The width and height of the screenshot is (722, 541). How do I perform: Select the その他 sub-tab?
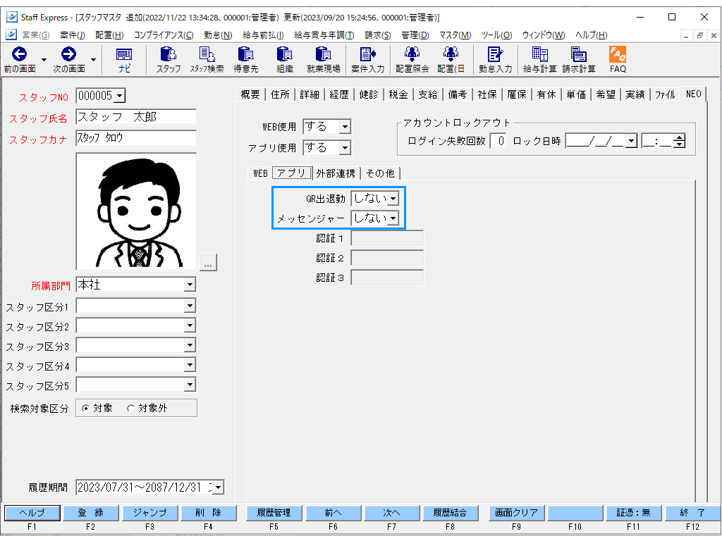(x=380, y=173)
